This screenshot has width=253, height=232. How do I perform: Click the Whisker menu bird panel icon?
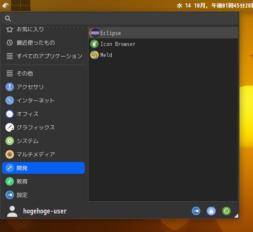click(5, 5)
